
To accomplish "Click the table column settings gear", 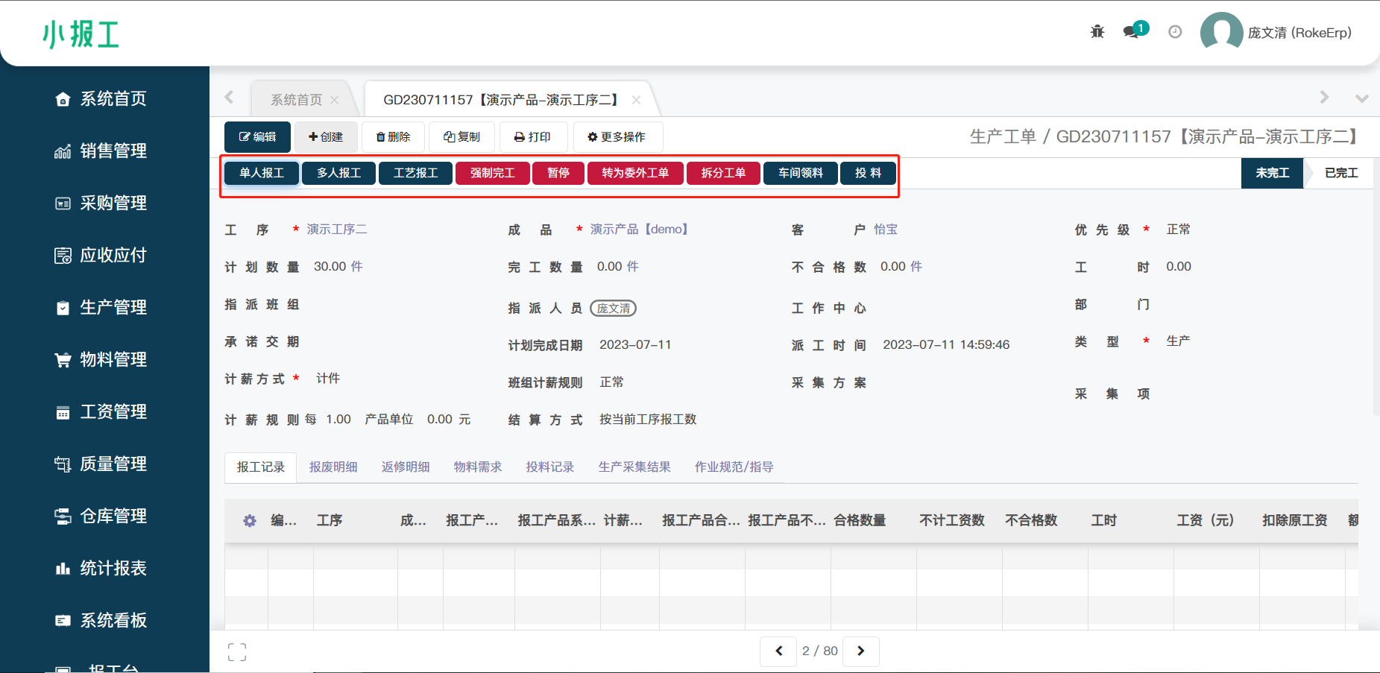I will pyautogui.click(x=250, y=521).
